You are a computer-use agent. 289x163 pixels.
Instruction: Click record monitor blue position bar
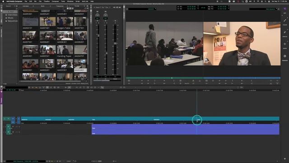pyautogui.click(x=242, y=78)
